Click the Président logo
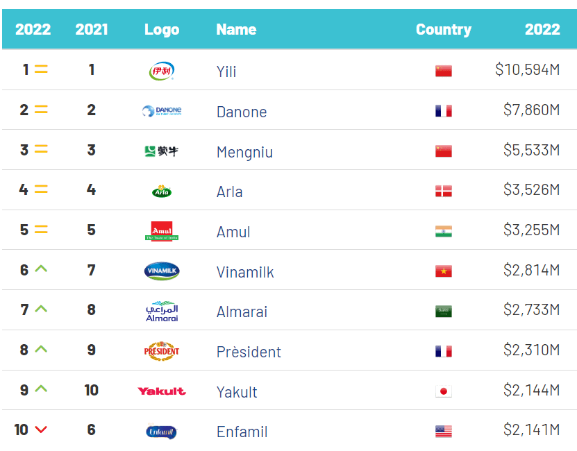The height and width of the screenshot is (451, 577). pos(162,351)
